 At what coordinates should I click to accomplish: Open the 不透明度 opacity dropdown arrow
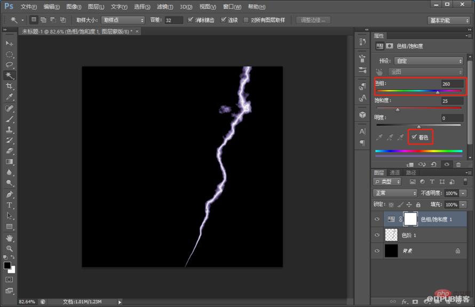coord(463,193)
